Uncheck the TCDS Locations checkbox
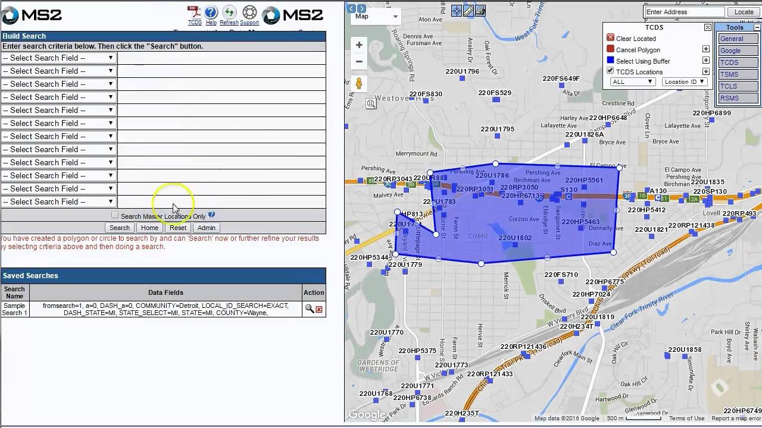 (x=610, y=71)
